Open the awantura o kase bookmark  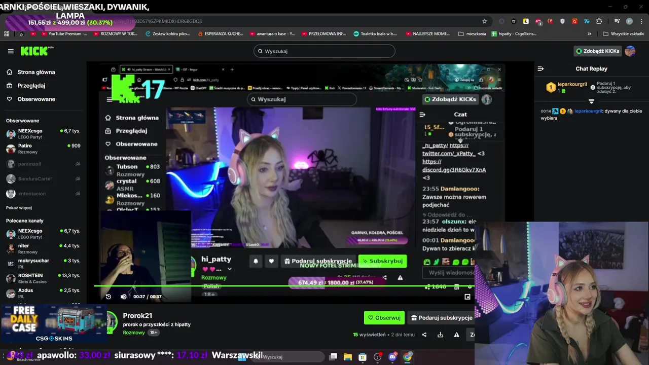(272, 34)
